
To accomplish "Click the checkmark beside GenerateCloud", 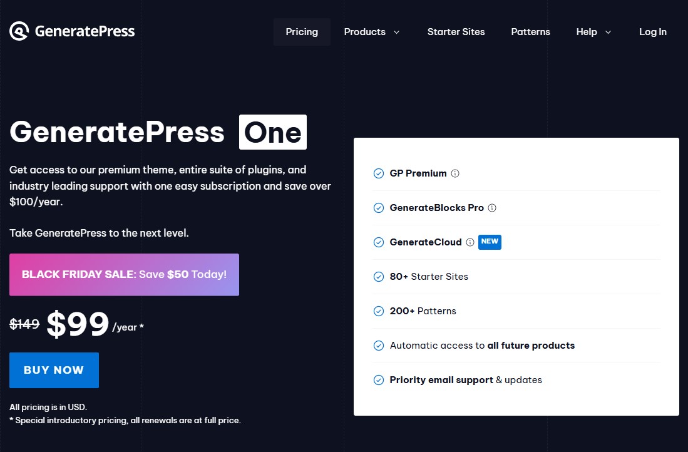I will (x=379, y=242).
